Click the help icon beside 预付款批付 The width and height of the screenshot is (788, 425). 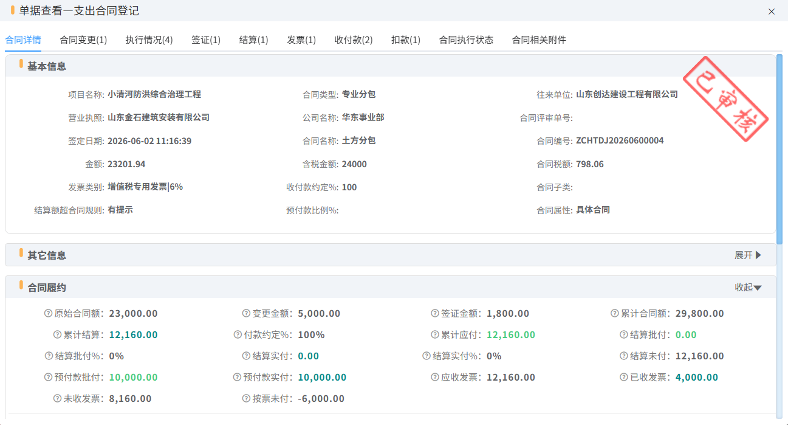49,378
